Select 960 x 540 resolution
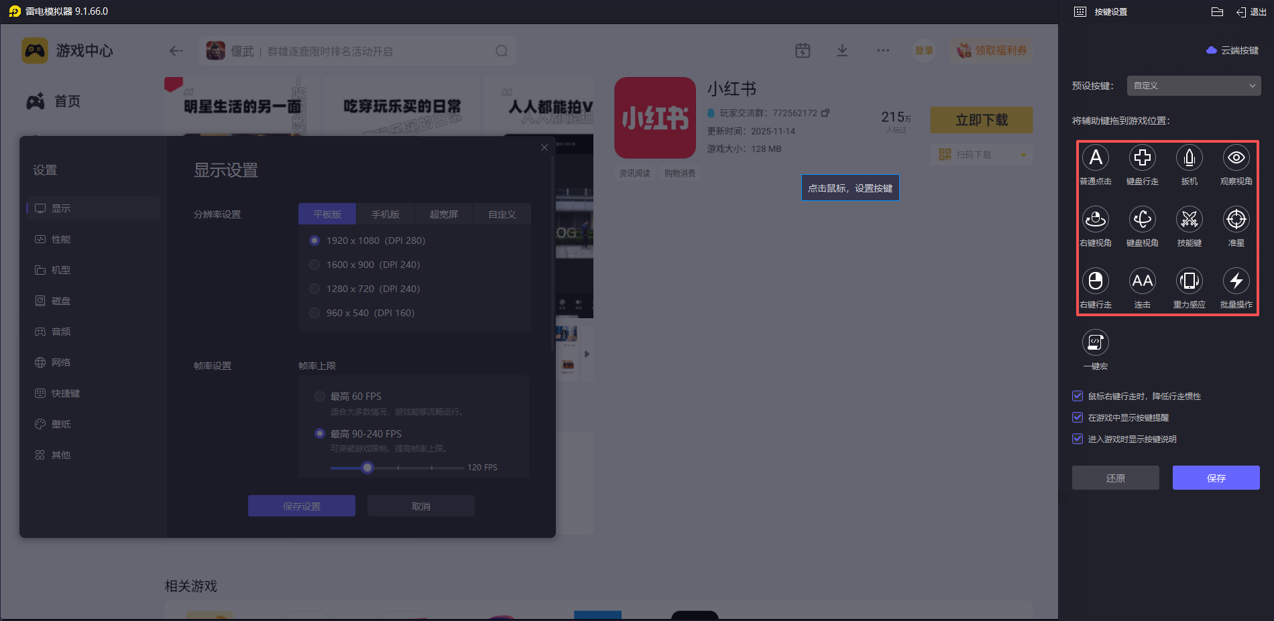 point(314,313)
